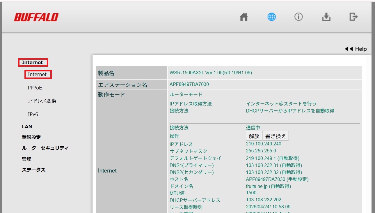Click DNS2 value 103.108.232.32
The width and height of the screenshot is (375, 213).
pyautogui.click(x=274, y=172)
